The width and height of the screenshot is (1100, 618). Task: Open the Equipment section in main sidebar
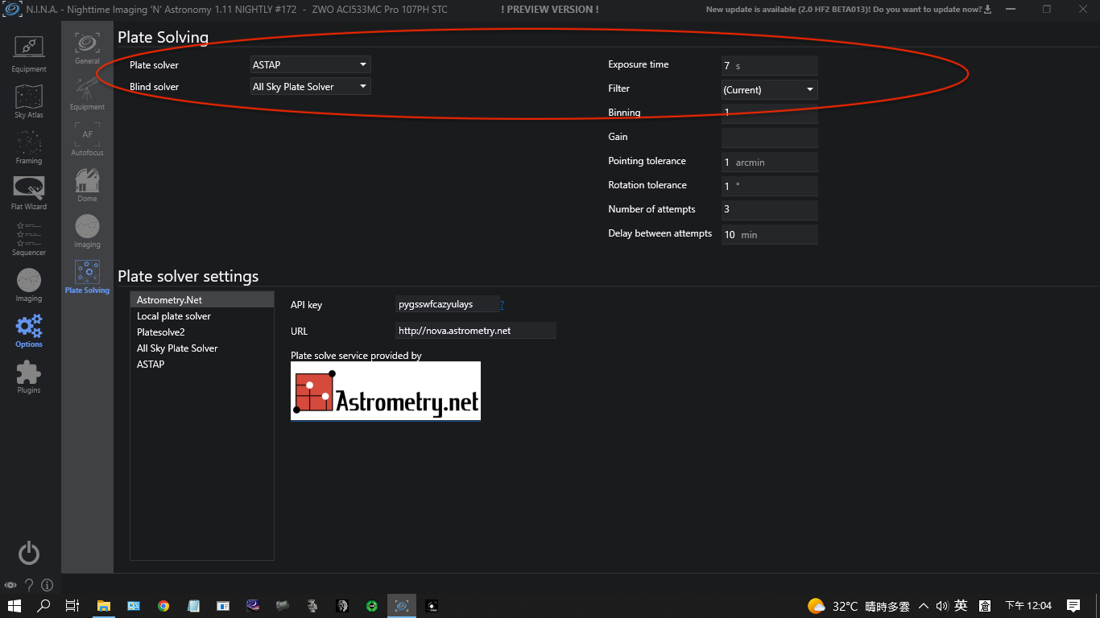pos(29,54)
